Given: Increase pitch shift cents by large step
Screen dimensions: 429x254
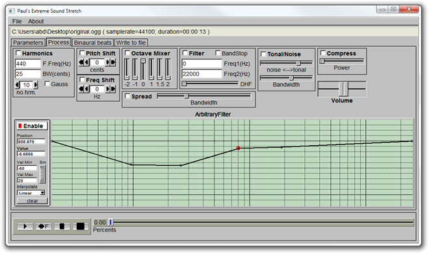Looking at the screenshot, I should [113, 62].
